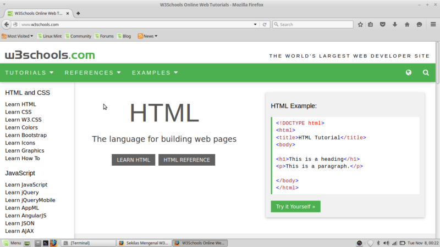Viewport: 440px width, 247px height.
Task: Open the Learn CSS sidebar link
Action: pos(18,112)
